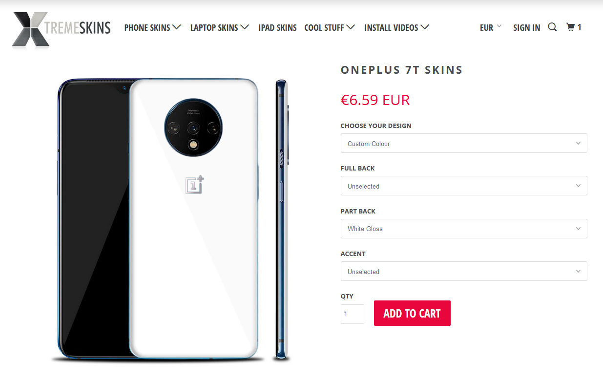Open the Accent dropdown

(464, 271)
